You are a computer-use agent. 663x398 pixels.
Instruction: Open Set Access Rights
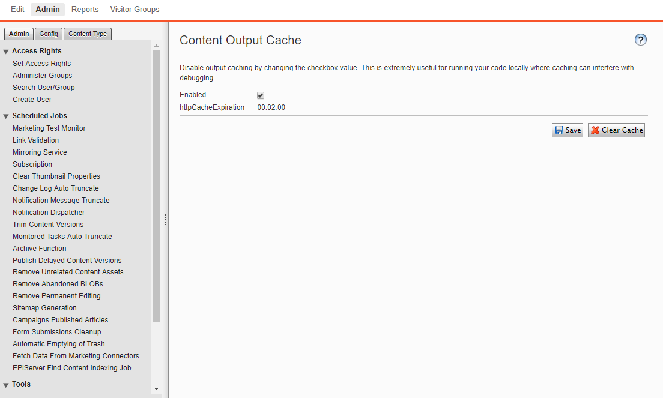41,63
